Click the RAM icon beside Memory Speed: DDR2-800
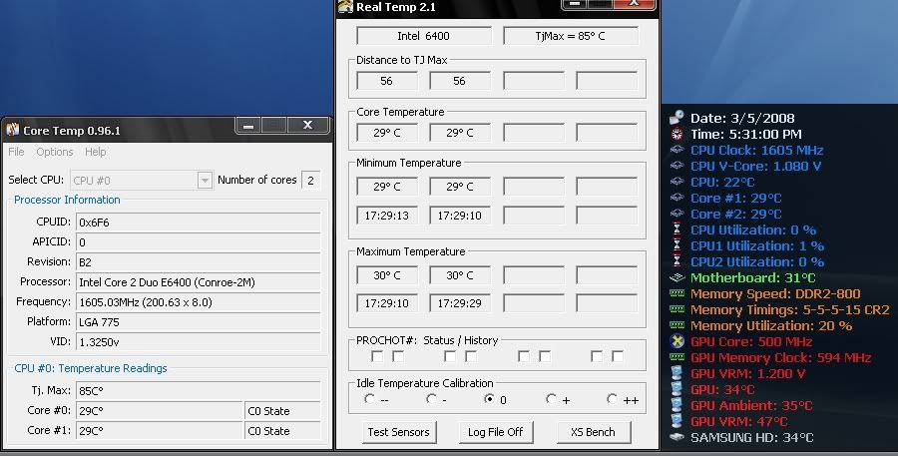This screenshot has height=456, width=898. 676,293
